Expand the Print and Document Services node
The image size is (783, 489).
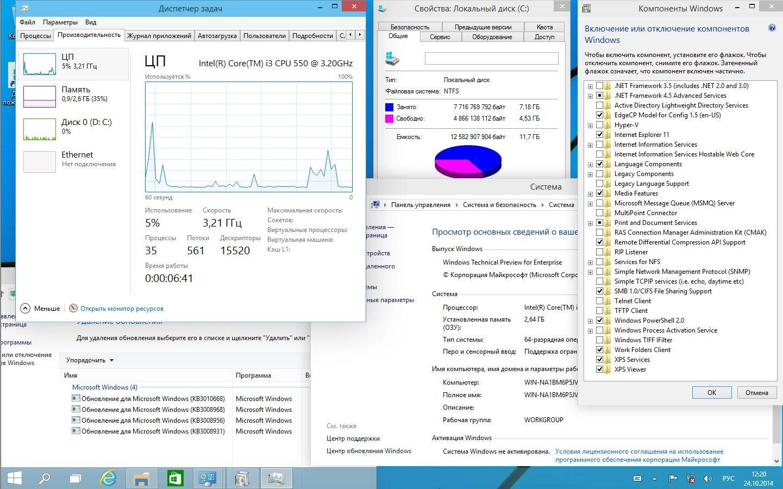tap(590, 223)
